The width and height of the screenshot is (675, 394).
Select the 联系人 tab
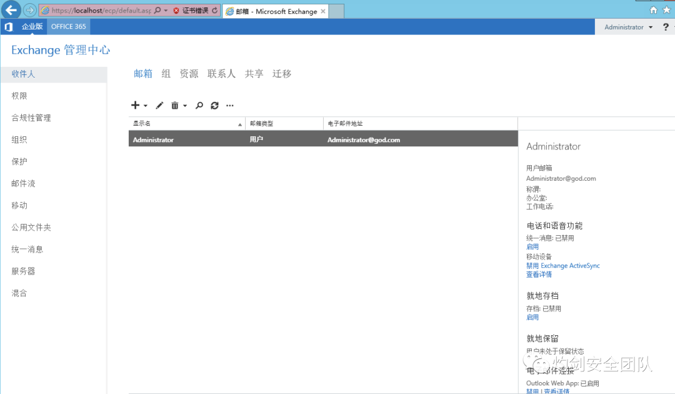click(x=221, y=74)
